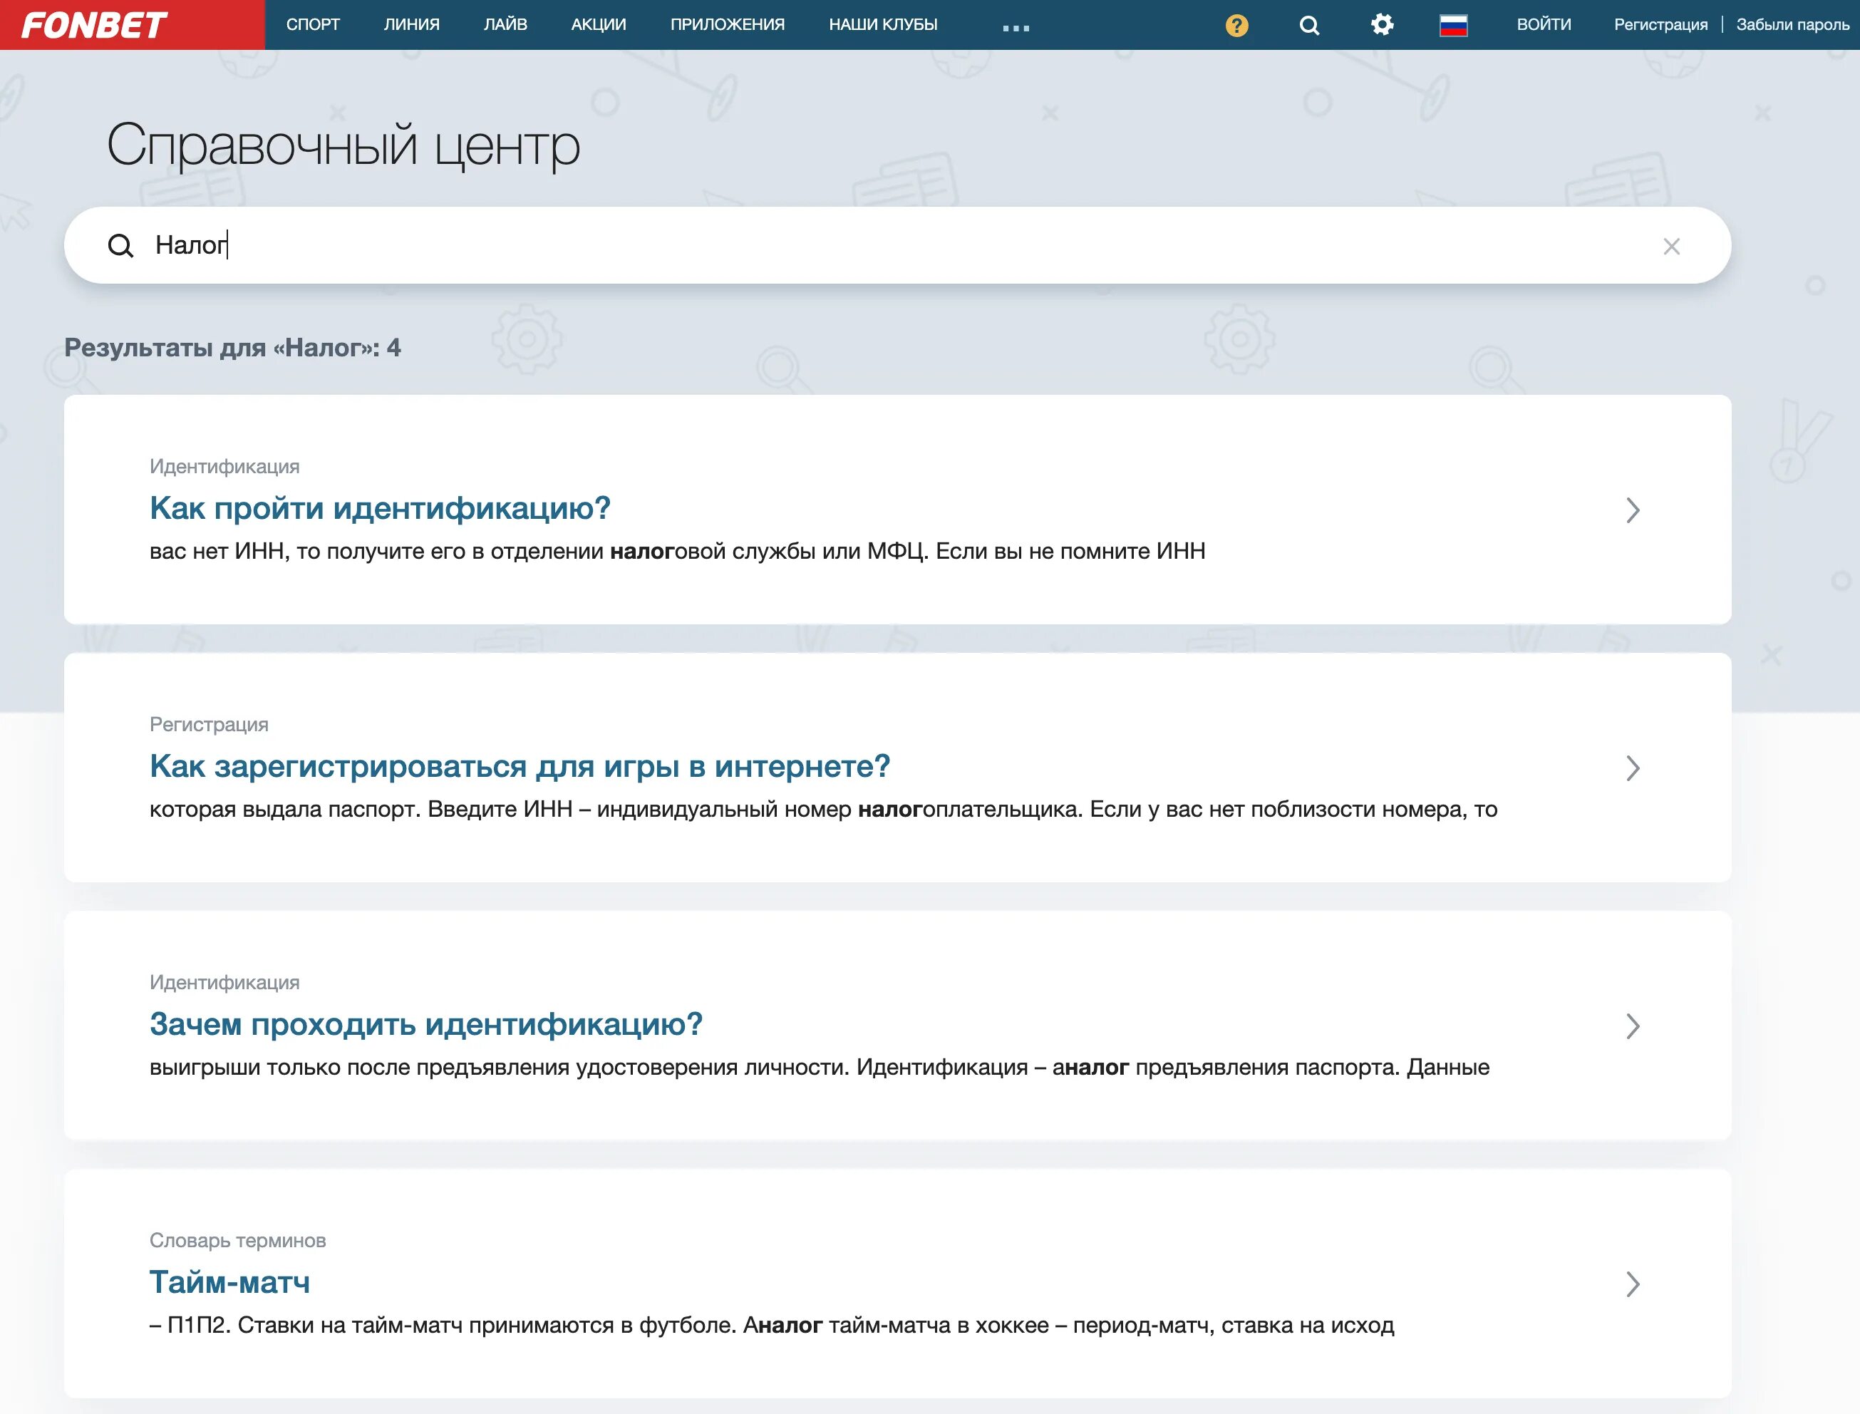1860x1414 pixels.
Task: Open the АКЦИИ menu item
Action: [x=599, y=24]
